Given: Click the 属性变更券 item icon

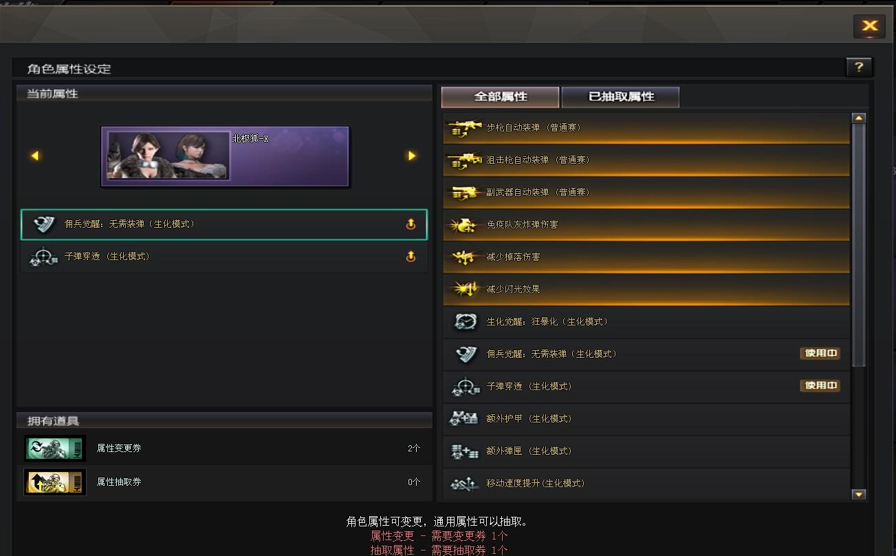Looking at the screenshot, I should click(55, 449).
